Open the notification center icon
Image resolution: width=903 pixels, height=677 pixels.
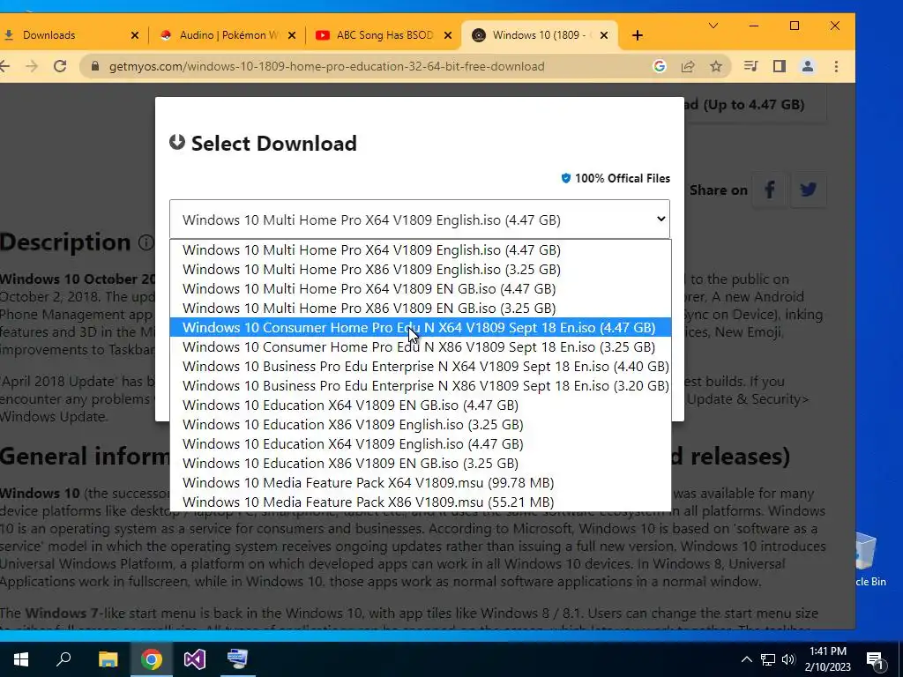pos(876,660)
